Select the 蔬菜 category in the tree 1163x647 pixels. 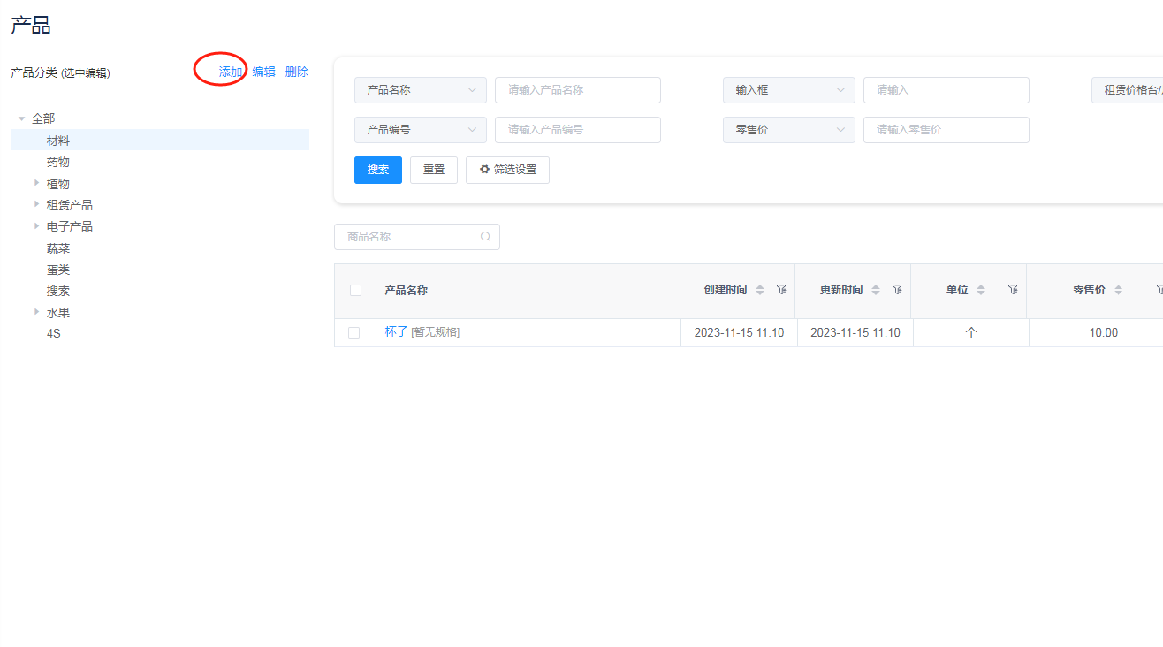(x=58, y=248)
